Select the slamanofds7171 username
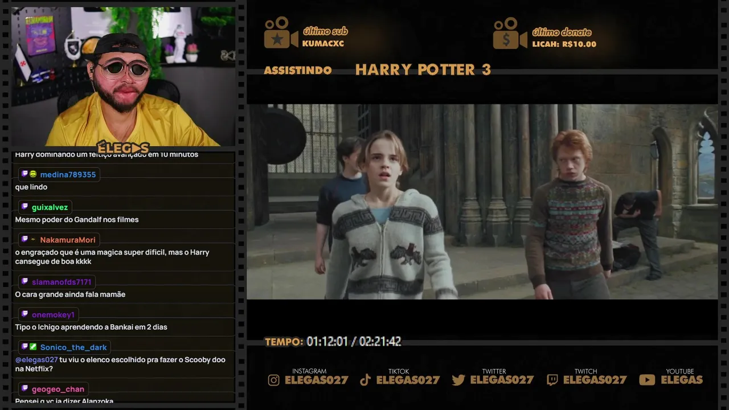Viewport: 729px width, 410px height. pyautogui.click(x=62, y=282)
